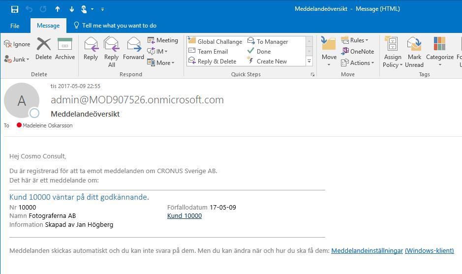
Task: Click the sender's presence status circle
Action: tap(34, 113)
